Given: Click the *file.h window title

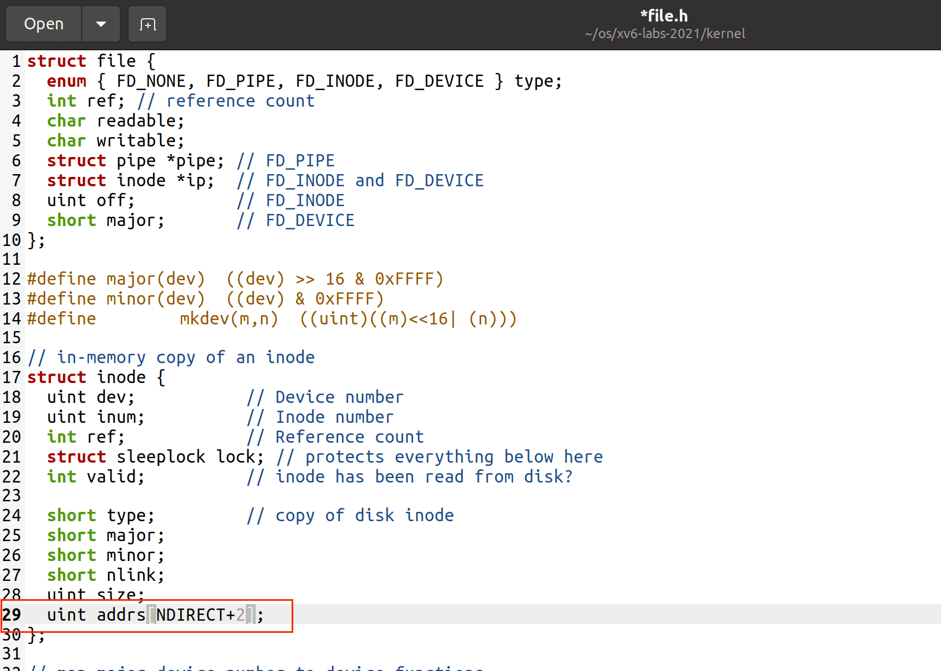Looking at the screenshot, I should pos(664,15).
